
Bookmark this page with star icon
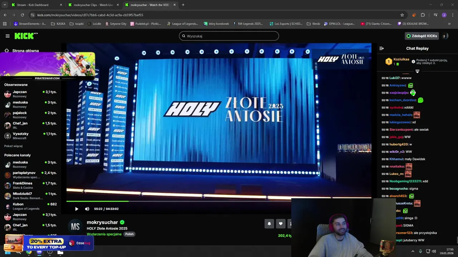402,15
